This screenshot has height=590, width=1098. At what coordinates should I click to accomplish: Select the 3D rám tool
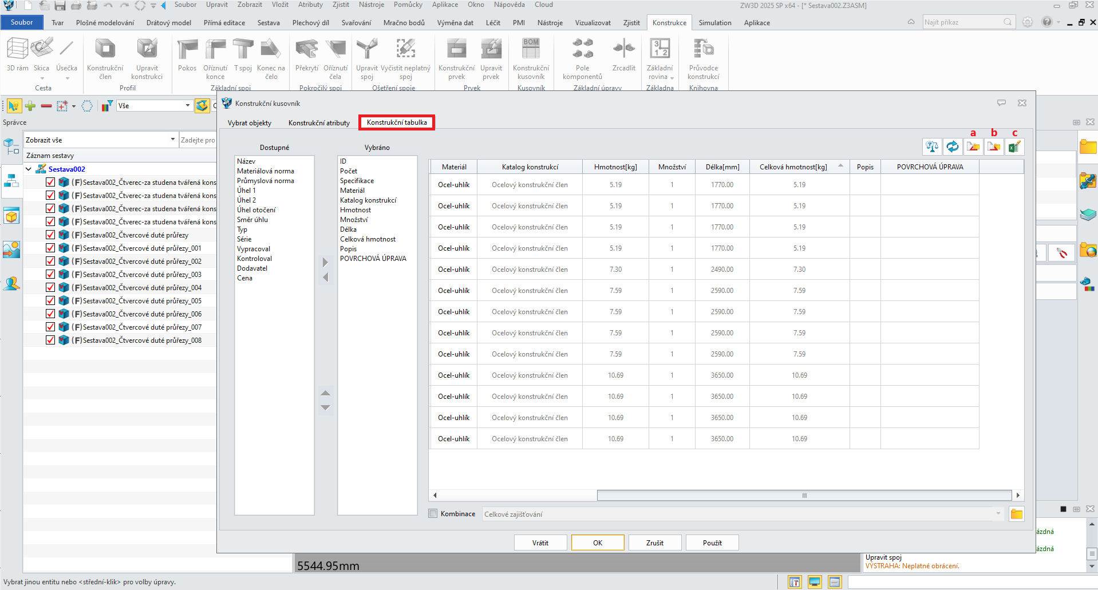[17, 55]
